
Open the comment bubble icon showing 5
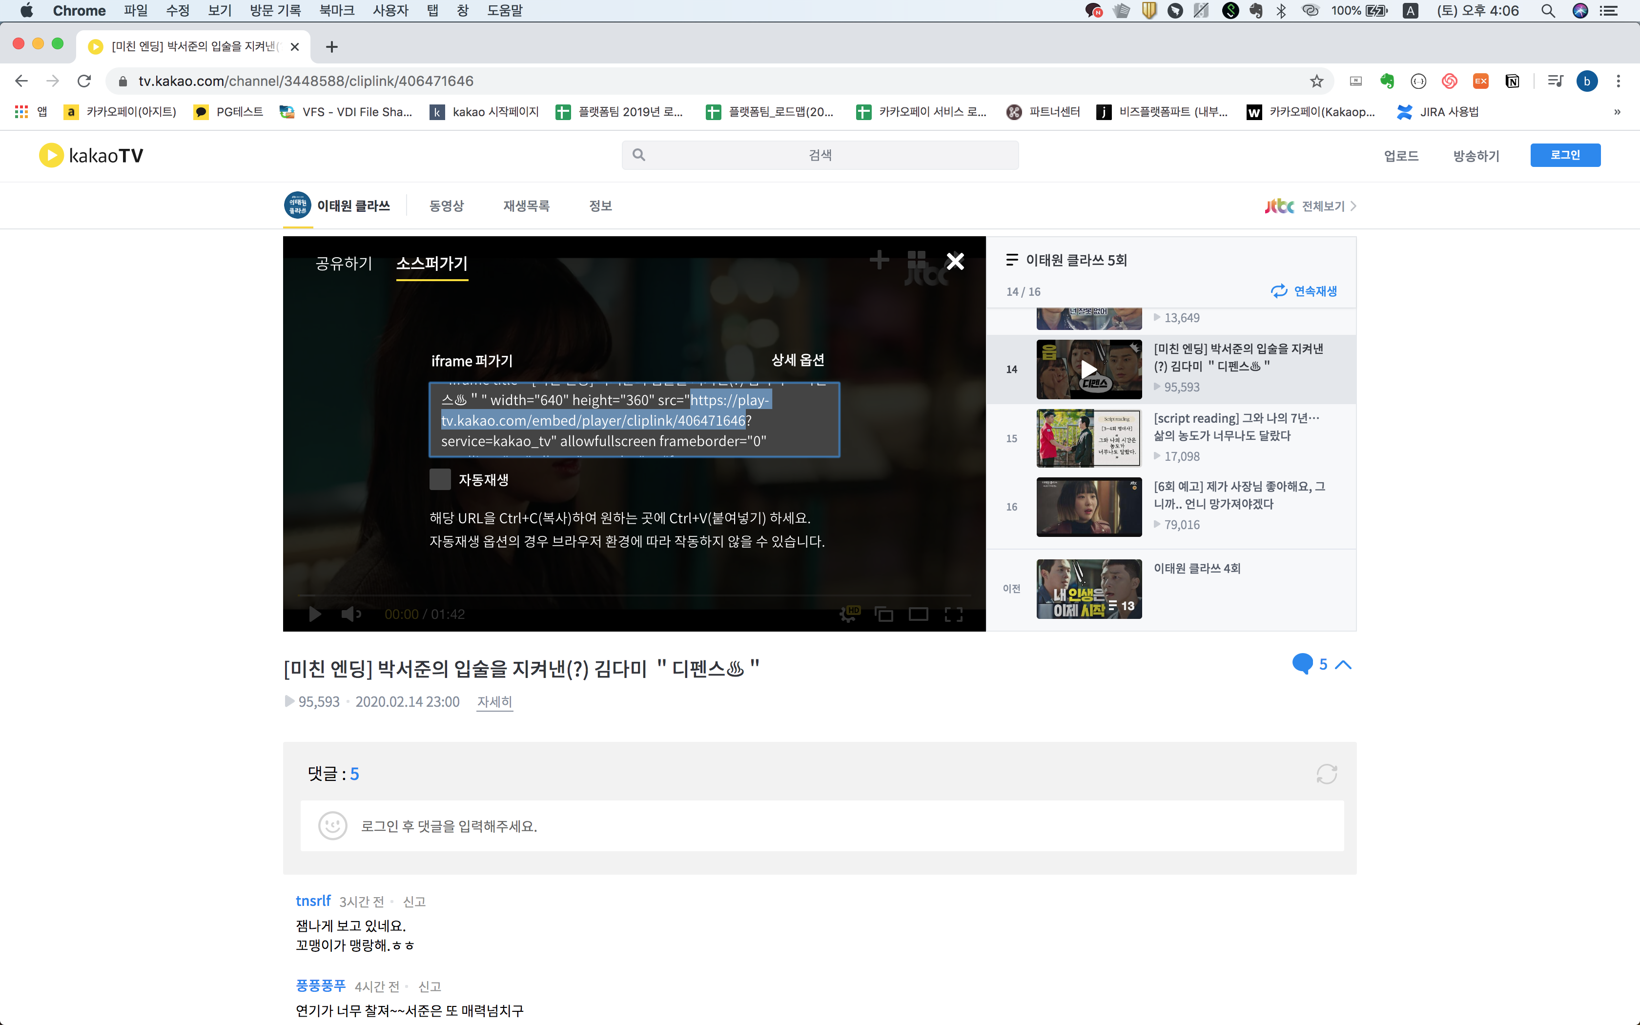pyautogui.click(x=1302, y=664)
